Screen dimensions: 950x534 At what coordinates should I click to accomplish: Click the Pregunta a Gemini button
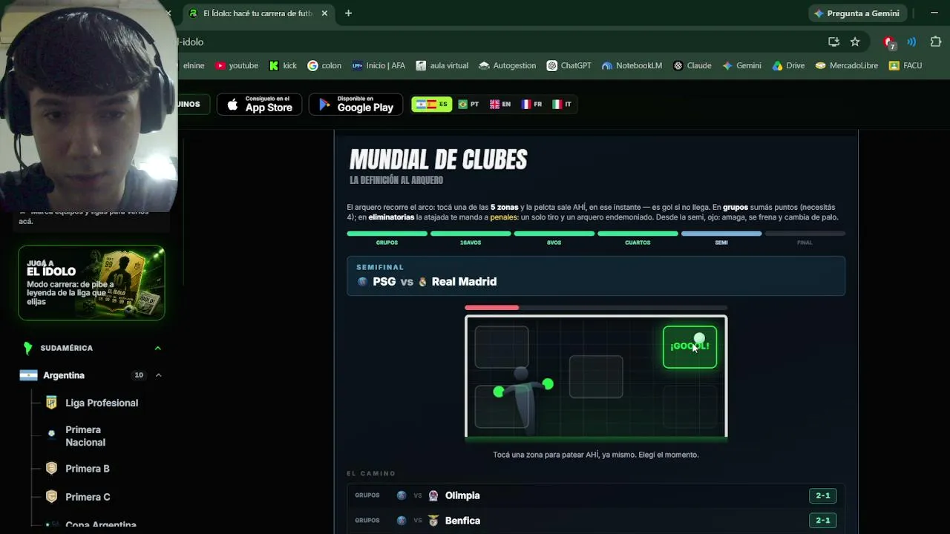click(x=856, y=13)
